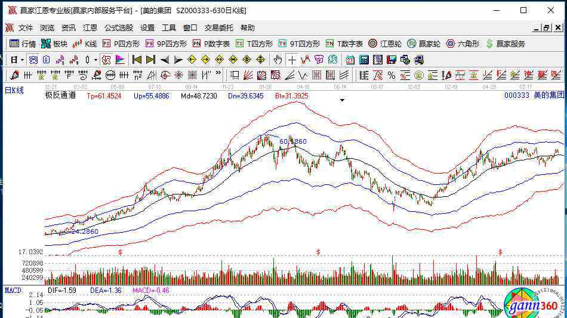Screen dimensions: 567x318
Task: Restore the inner chart window
Action: click(546, 28)
